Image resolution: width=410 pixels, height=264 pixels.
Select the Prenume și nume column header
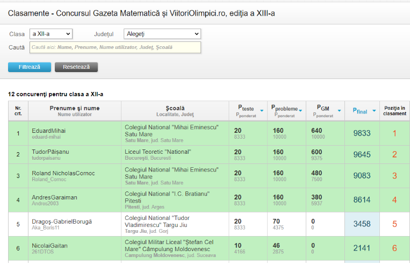click(x=75, y=108)
